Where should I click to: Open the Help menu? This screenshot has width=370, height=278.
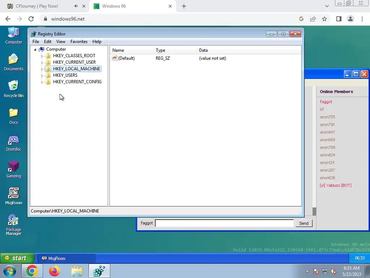[x=97, y=42]
